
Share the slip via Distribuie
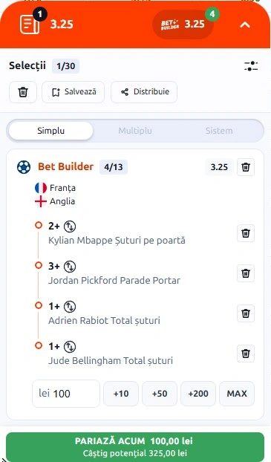pos(144,92)
